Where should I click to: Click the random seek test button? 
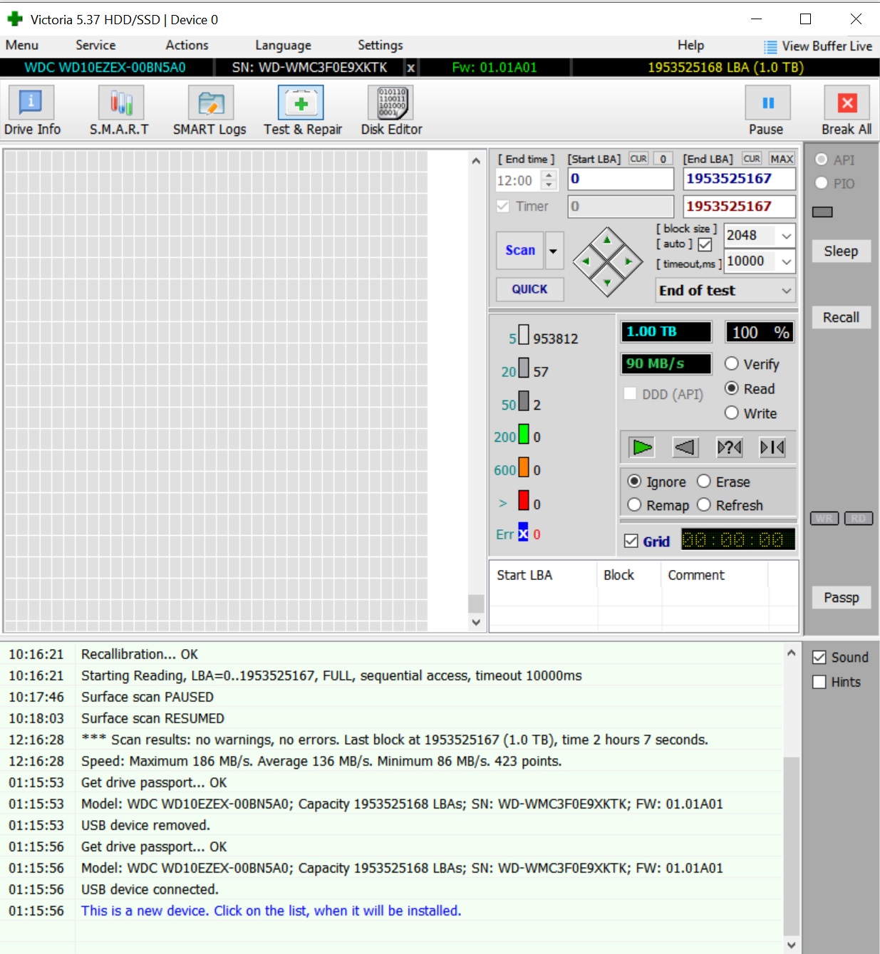[729, 447]
